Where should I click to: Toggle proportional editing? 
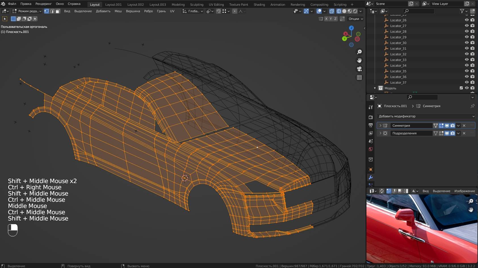coord(234,11)
